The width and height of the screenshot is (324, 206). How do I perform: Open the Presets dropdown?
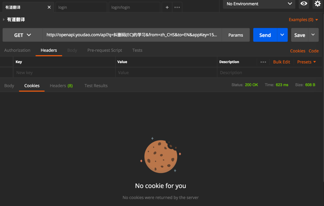pos(307,62)
